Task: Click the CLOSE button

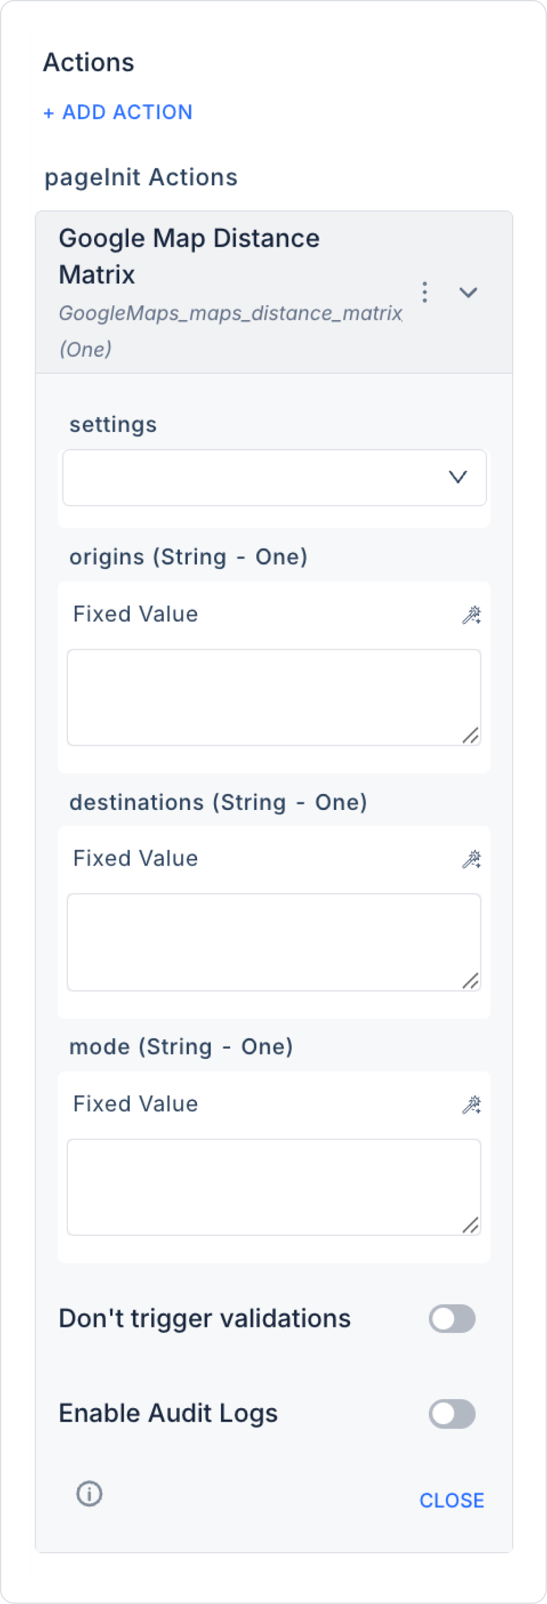Action: 452,1501
